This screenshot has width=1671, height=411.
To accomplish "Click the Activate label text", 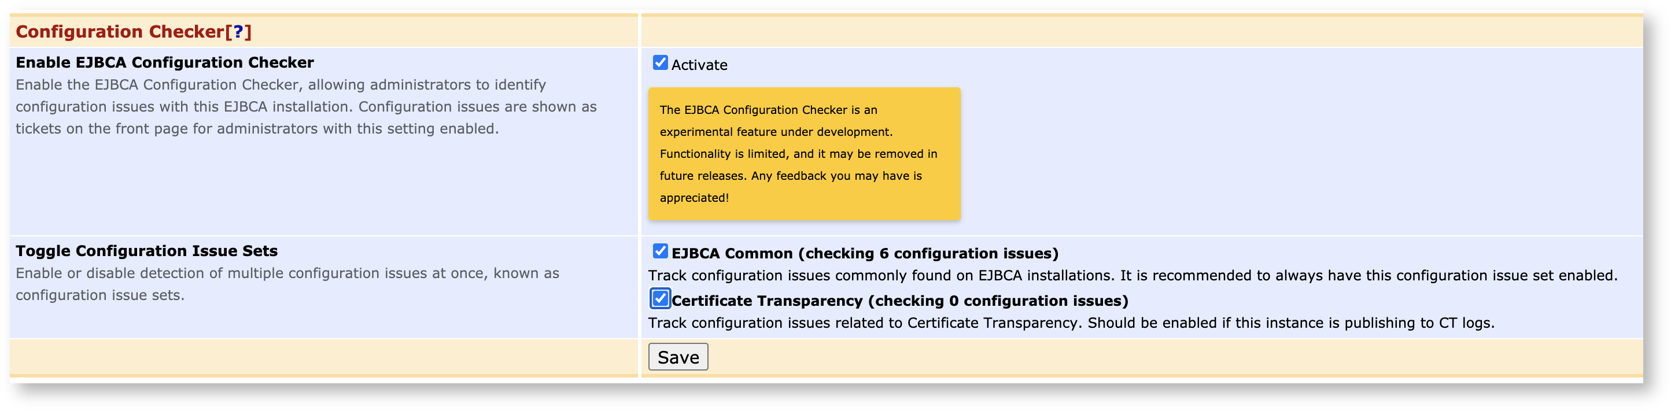I will coord(699,65).
